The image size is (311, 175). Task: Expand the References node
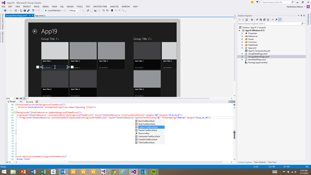[x=242, y=36]
